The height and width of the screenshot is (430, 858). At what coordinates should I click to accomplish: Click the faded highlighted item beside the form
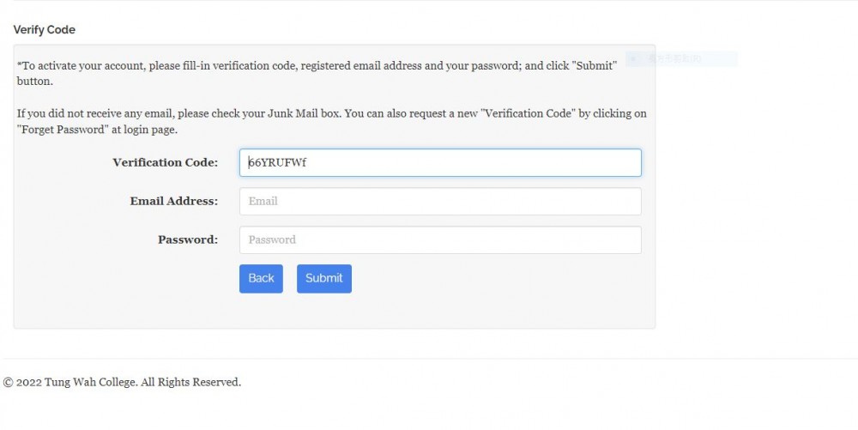(681, 59)
